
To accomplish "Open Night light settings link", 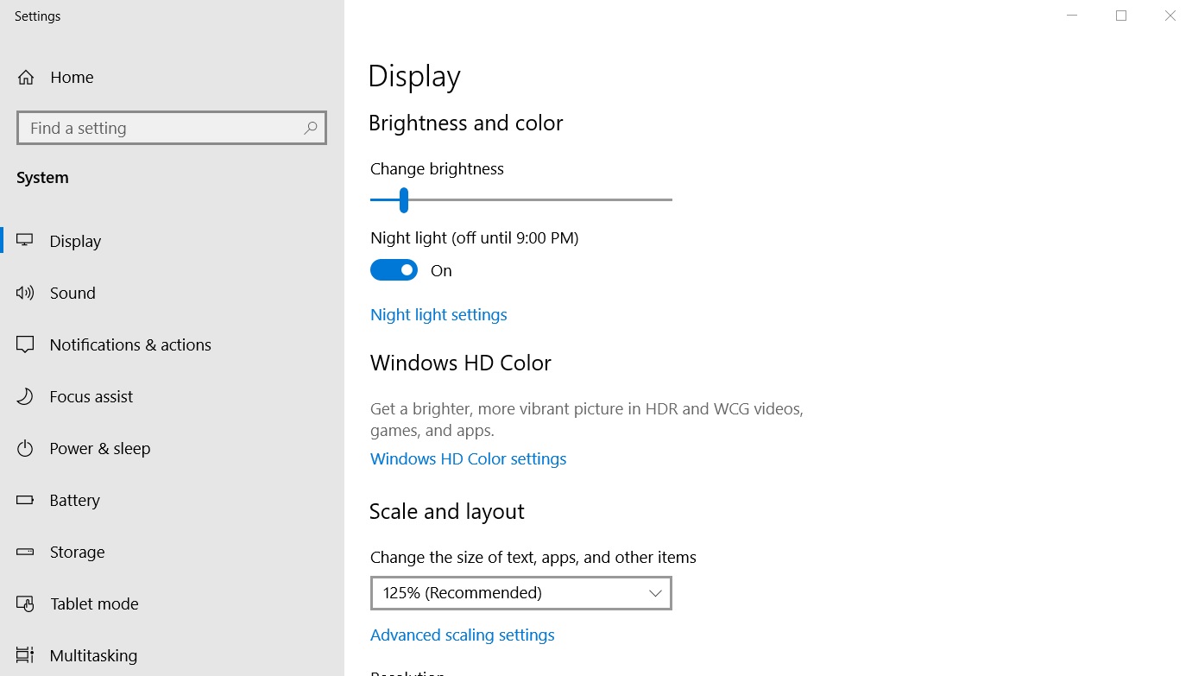I will coord(438,314).
